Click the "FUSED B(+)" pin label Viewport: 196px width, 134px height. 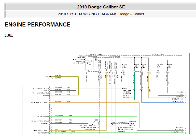click(x=45, y=123)
